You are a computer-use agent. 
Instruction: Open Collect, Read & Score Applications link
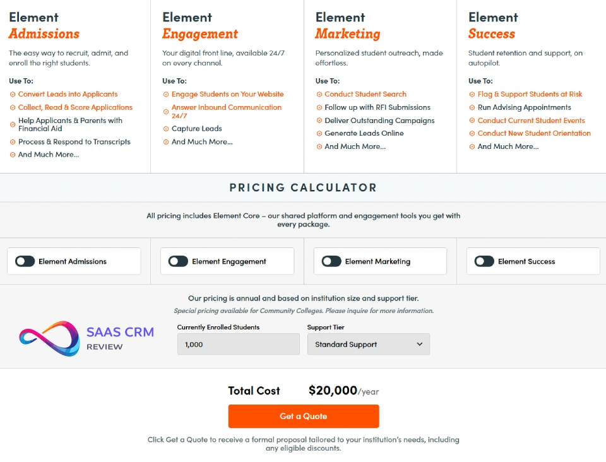click(75, 107)
